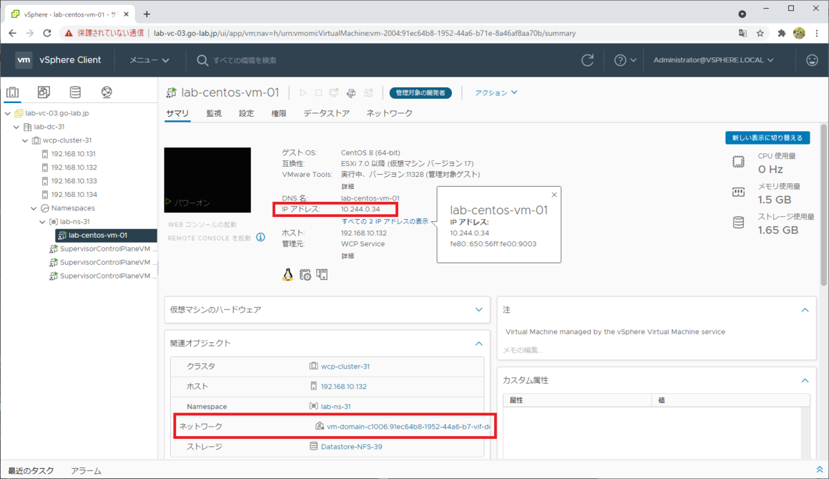
Task: Collapse the カスタム属性 panel
Action: click(805, 380)
